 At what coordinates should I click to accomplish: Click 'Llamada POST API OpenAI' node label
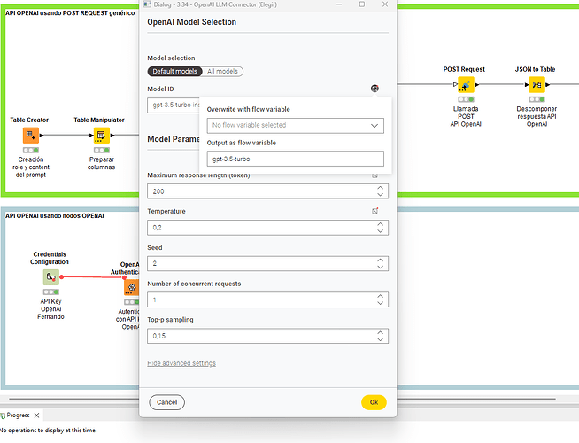point(466,116)
